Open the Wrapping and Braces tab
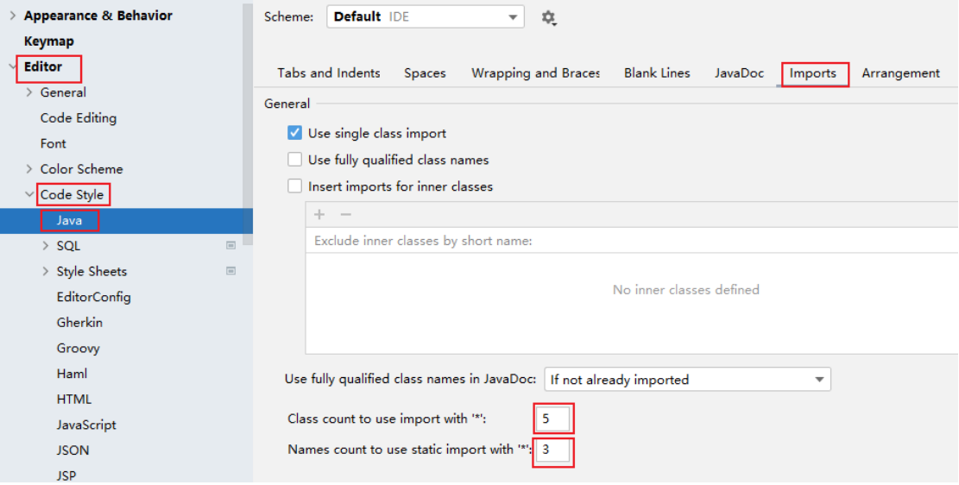Viewport: 959px width, 485px height. (x=535, y=72)
